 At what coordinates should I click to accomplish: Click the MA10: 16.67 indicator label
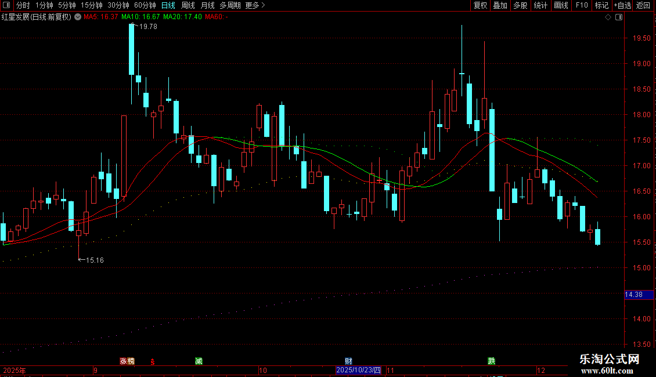coord(140,17)
